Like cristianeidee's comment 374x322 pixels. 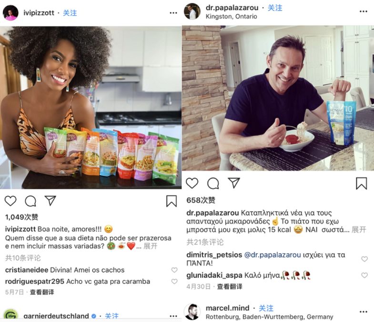[x=174, y=270]
